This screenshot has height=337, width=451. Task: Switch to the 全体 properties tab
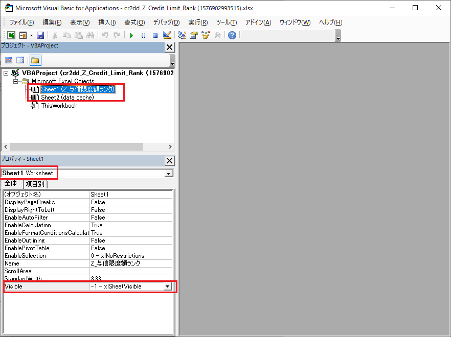tap(11, 184)
